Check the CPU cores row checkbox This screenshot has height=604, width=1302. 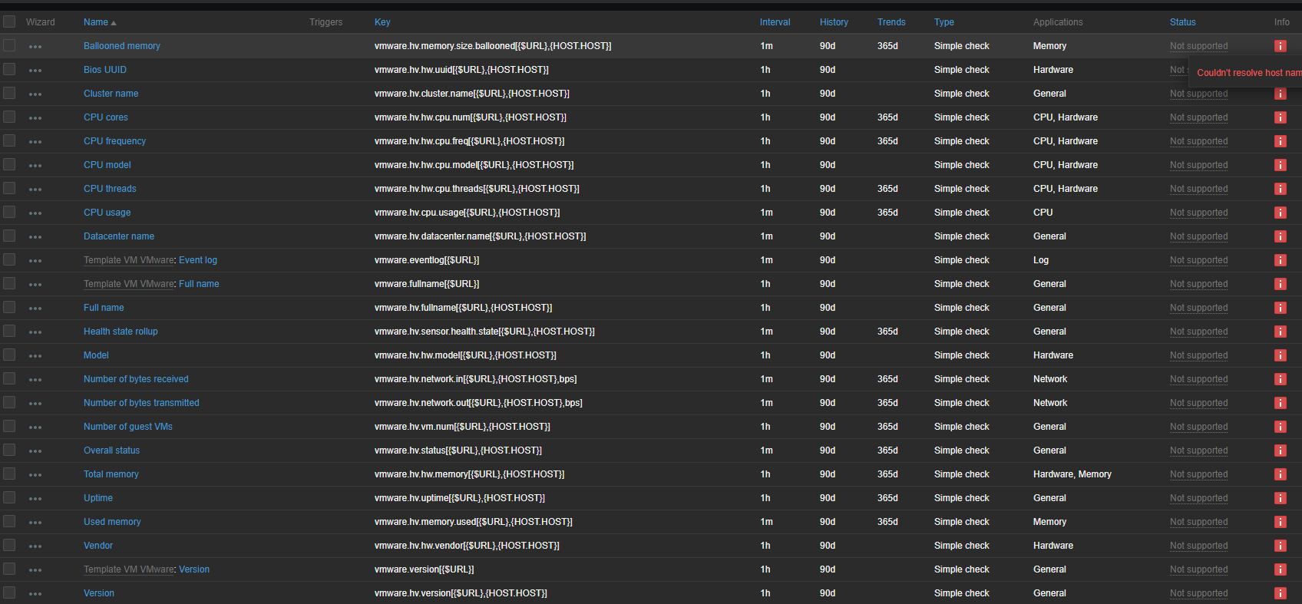9,117
